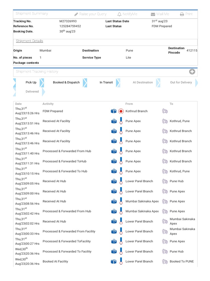Click the In Transit progress step
210x281 pixels.
[106, 83]
